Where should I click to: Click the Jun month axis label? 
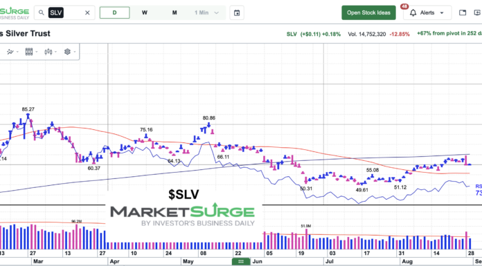pyautogui.click(x=257, y=262)
